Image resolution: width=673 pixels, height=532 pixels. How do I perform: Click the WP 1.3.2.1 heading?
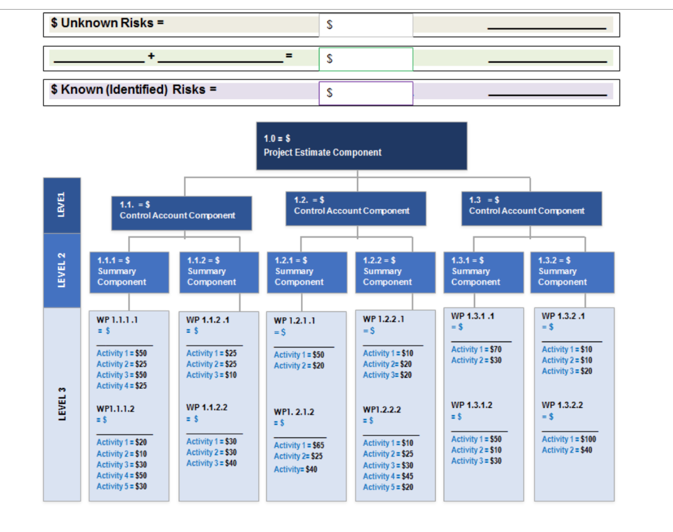pyautogui.click(x=563, y=316)
